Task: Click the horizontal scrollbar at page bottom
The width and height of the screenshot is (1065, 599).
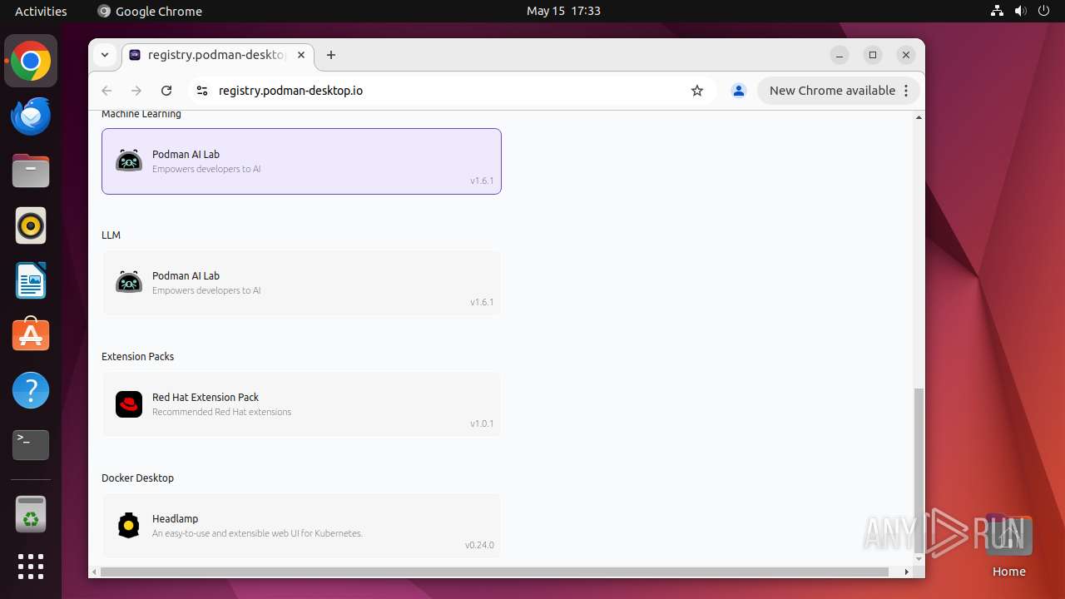Action: coord(495,572)
